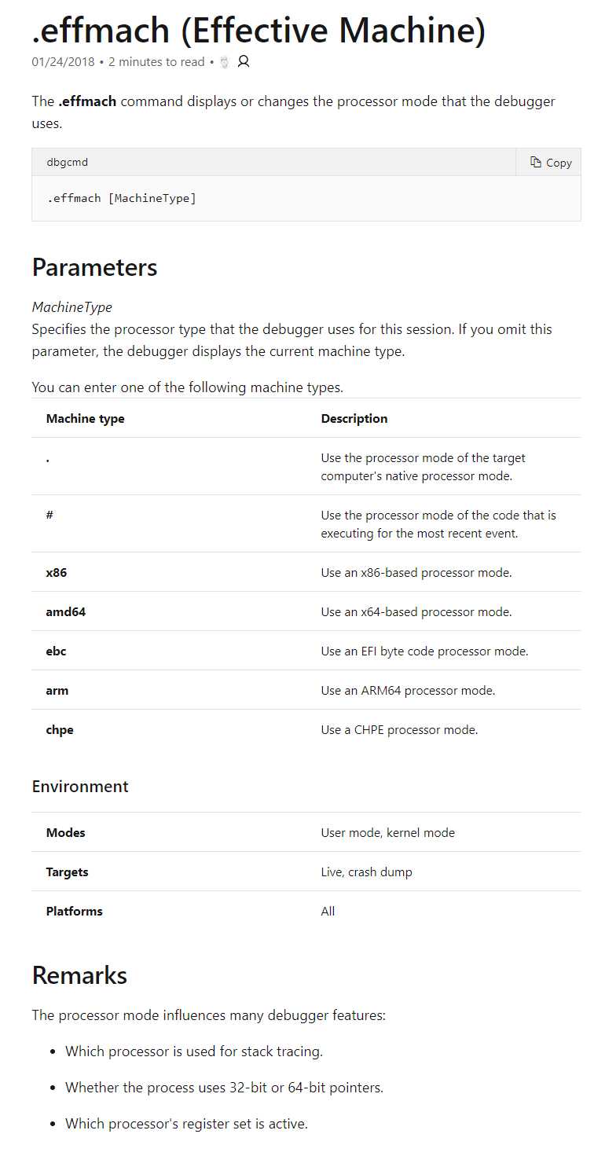Image resolution: width=616 pixels, height=1156 pixels.
Task: Click the .effmach [MachineType] code line
Action: [122, 198]
